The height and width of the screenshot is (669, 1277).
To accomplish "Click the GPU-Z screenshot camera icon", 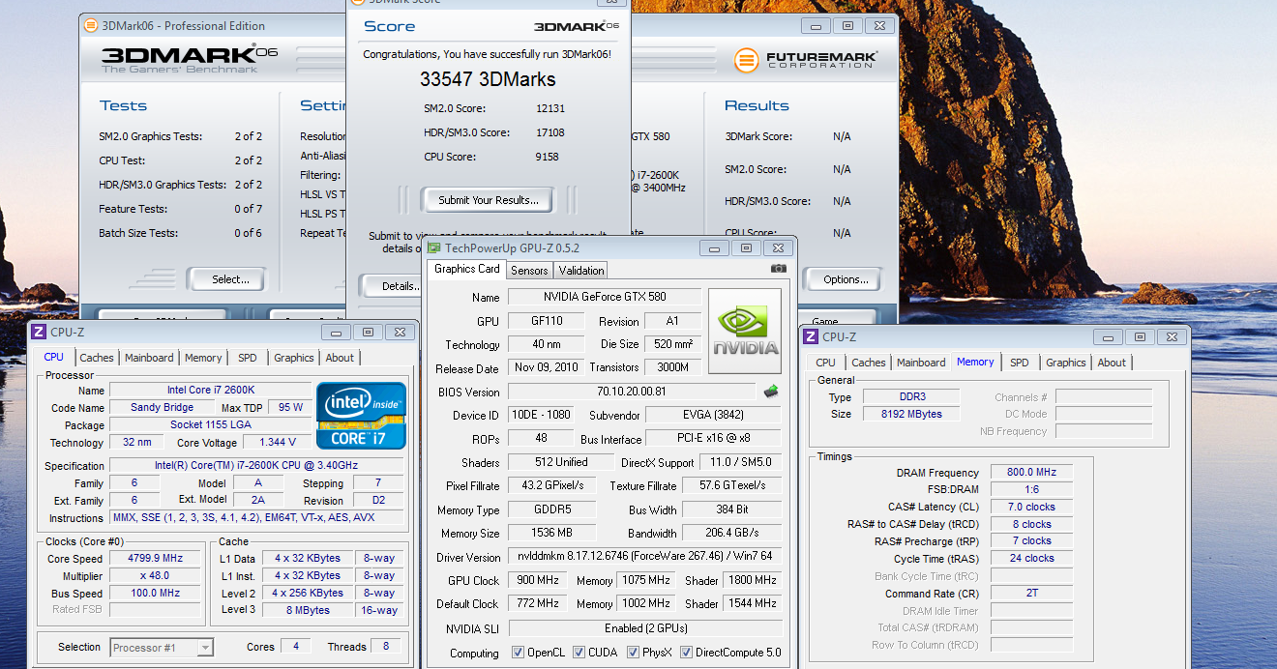I will [779, 269].
